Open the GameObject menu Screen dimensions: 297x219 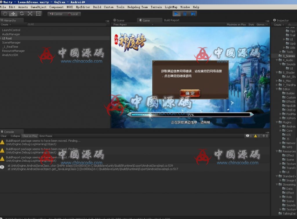coord(39,7)
